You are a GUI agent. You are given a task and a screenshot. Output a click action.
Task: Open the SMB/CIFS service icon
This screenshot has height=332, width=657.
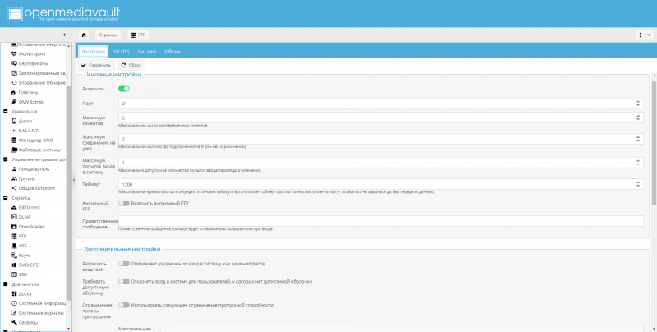click(x=14, y=265)
